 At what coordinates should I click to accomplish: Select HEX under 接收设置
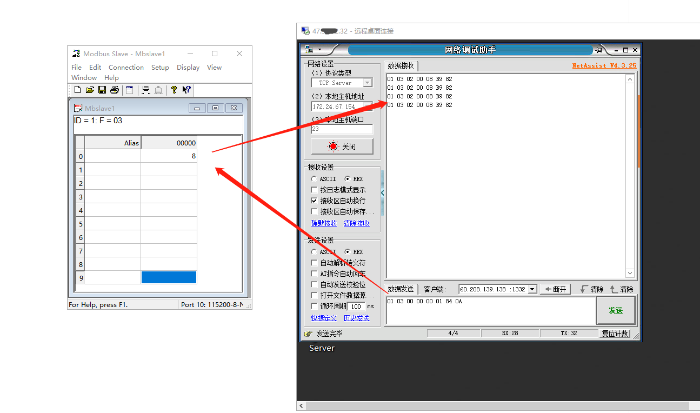tap(347, 179)
